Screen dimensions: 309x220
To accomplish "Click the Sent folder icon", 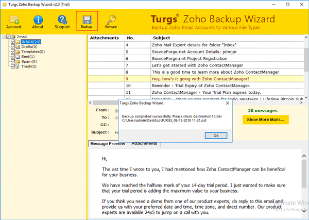I will tap(18, 57).
